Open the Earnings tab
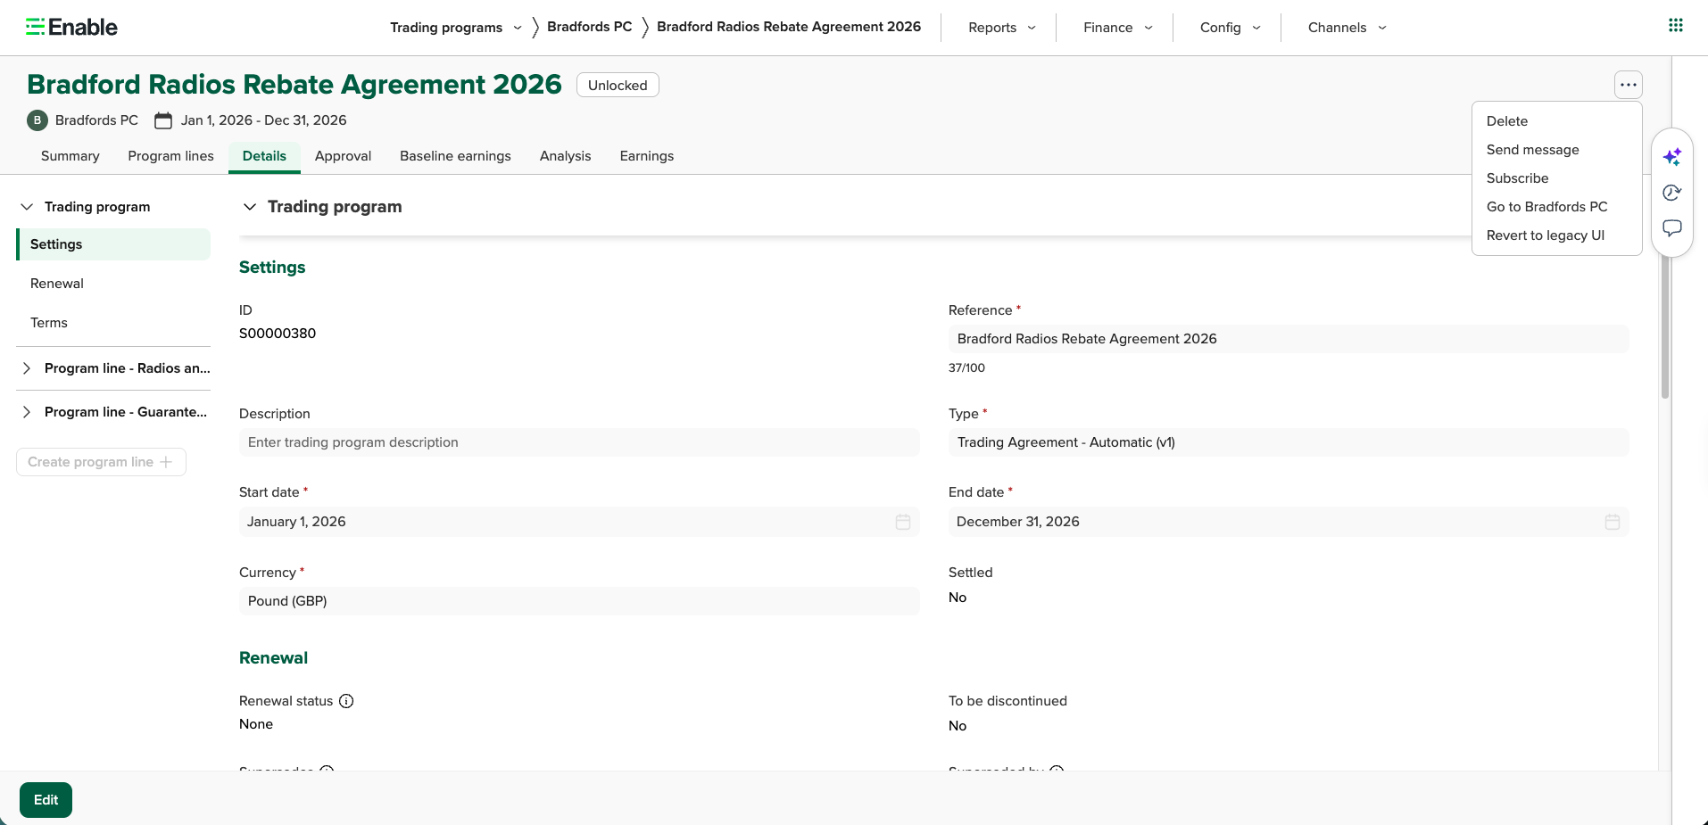 (x=647, y=156)
